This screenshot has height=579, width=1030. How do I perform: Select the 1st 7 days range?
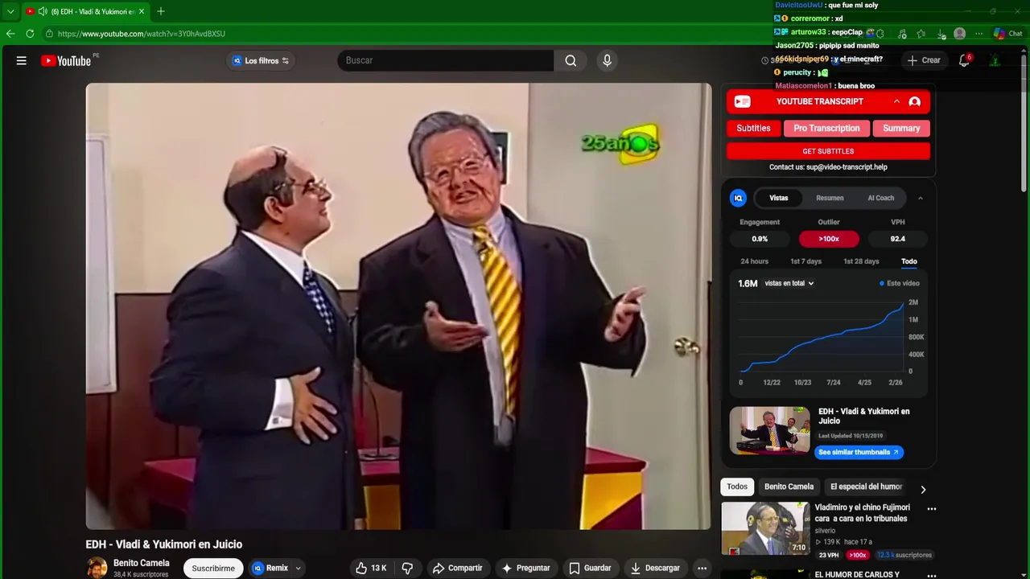[x=805, y=261]
